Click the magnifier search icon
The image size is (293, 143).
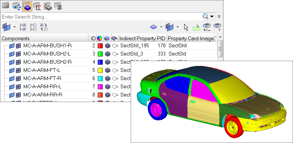click(x=205, y=17)
